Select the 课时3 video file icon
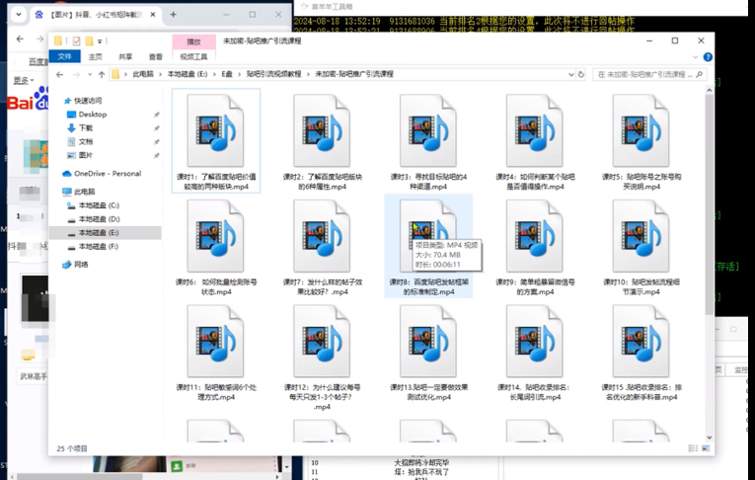 click(428, 130)
